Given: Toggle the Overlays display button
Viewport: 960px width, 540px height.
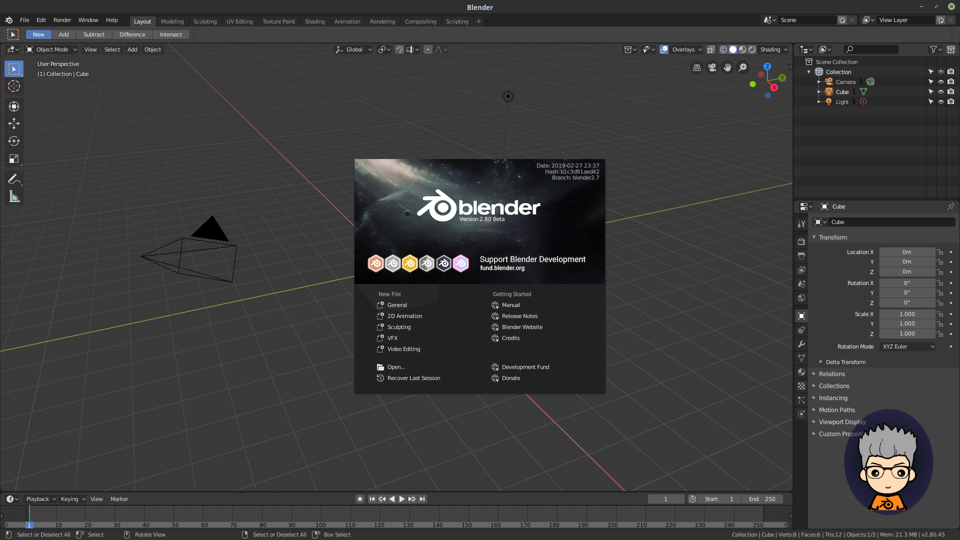Looking at the screenshot, I should 664,49.
